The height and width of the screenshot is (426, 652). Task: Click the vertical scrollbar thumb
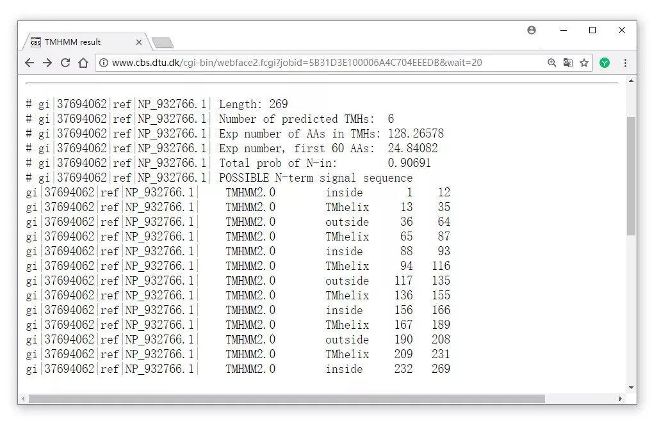pyautogui.click(x=632, y=176)
